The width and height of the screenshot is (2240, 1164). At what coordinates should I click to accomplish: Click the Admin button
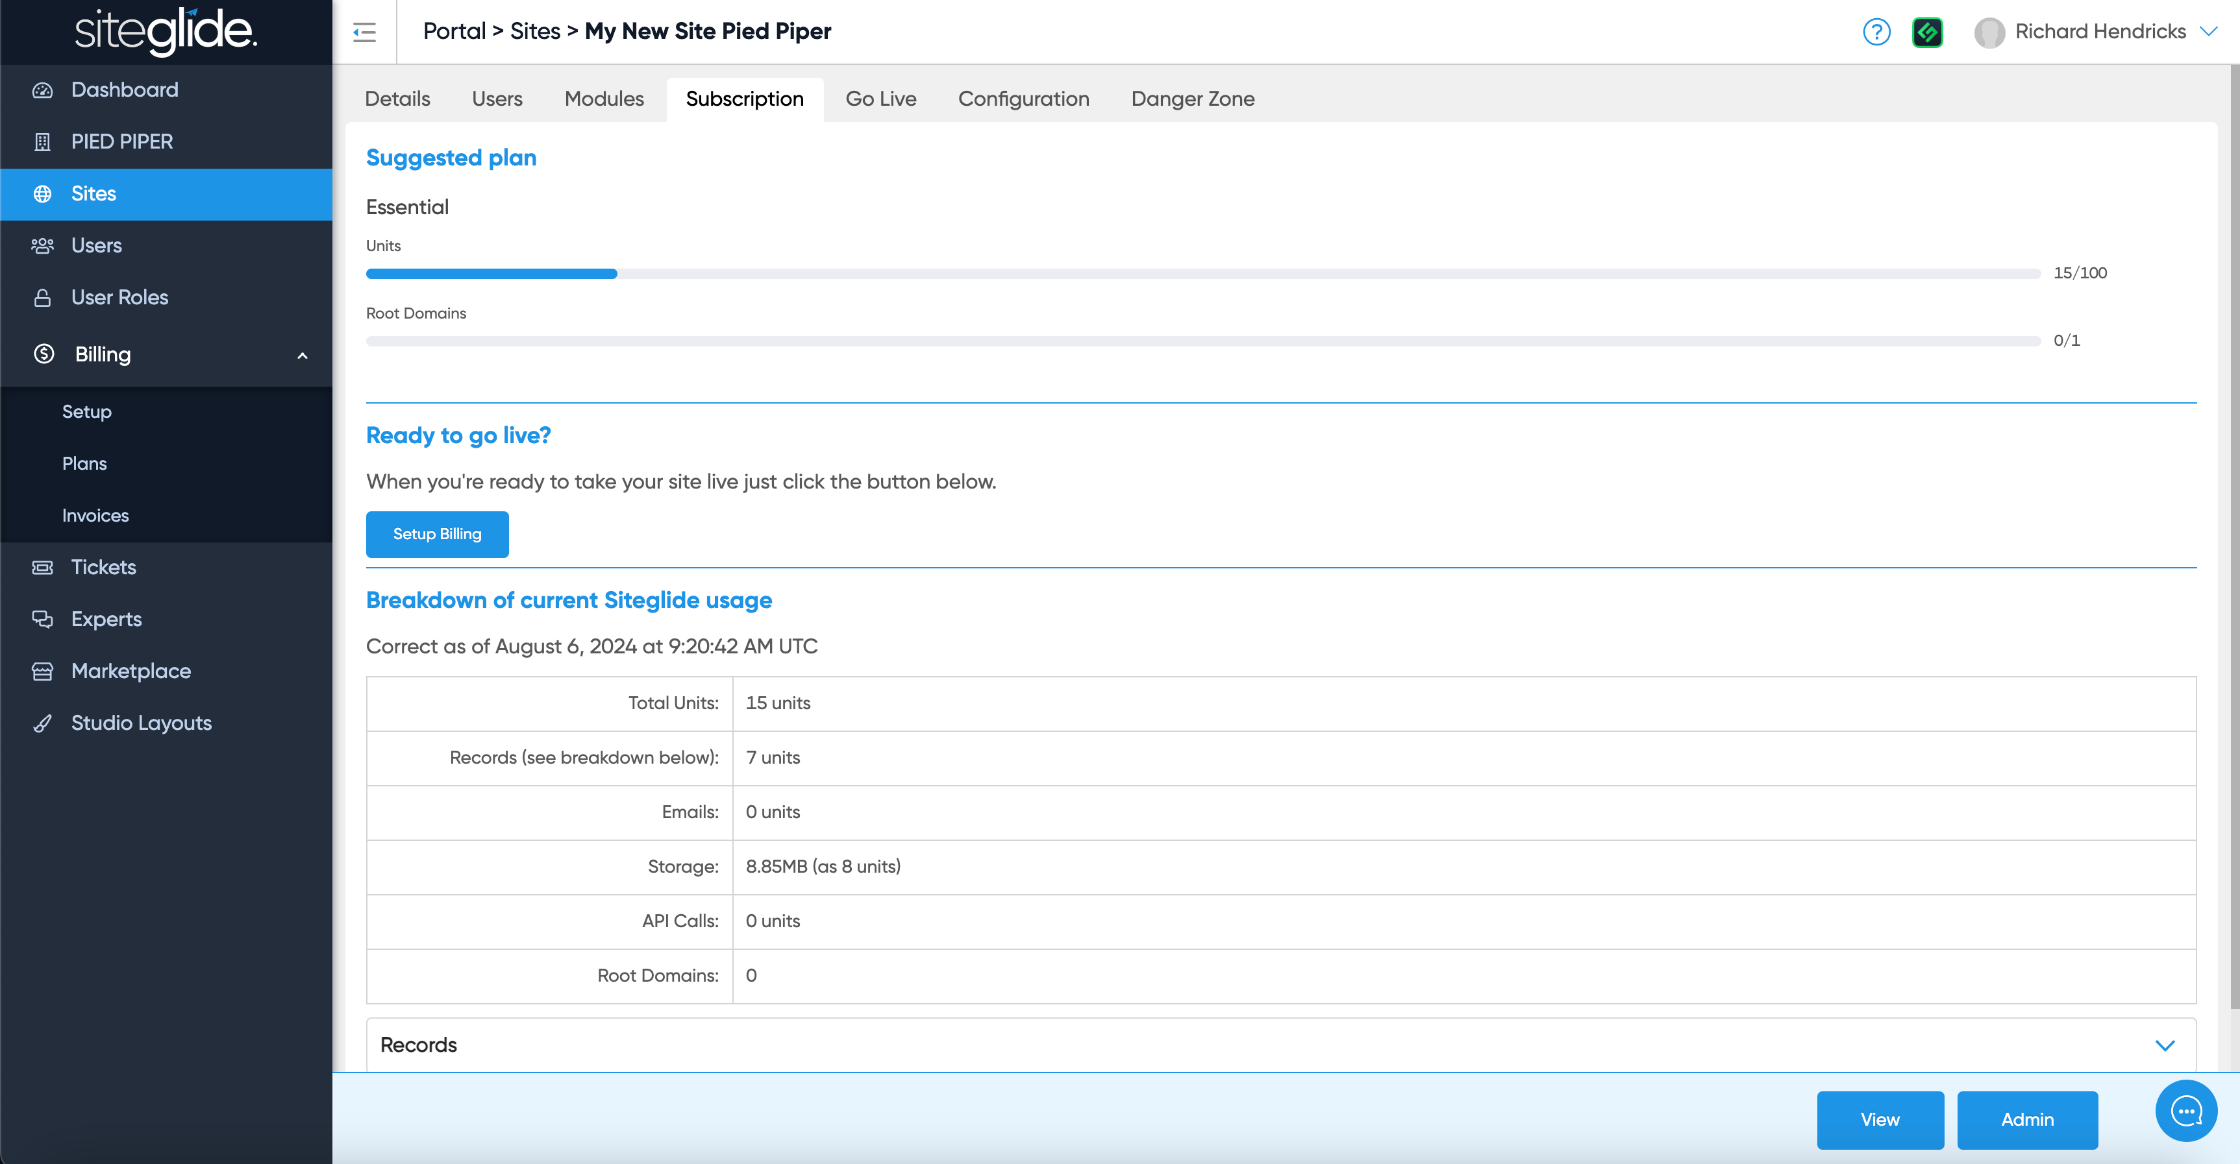[x=2028, y=1120]
